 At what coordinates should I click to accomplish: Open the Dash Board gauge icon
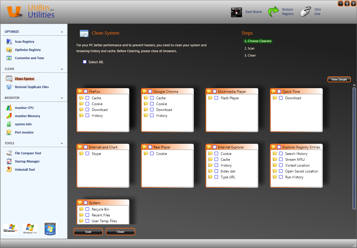[237, 12]
